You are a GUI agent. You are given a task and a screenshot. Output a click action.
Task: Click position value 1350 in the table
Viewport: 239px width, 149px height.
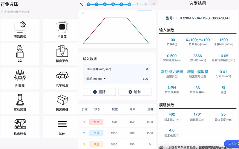[x=114, y=133]
